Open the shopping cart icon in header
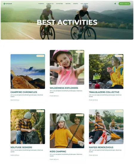The height and width of the screenshot is (166, 134). [115, 3]
